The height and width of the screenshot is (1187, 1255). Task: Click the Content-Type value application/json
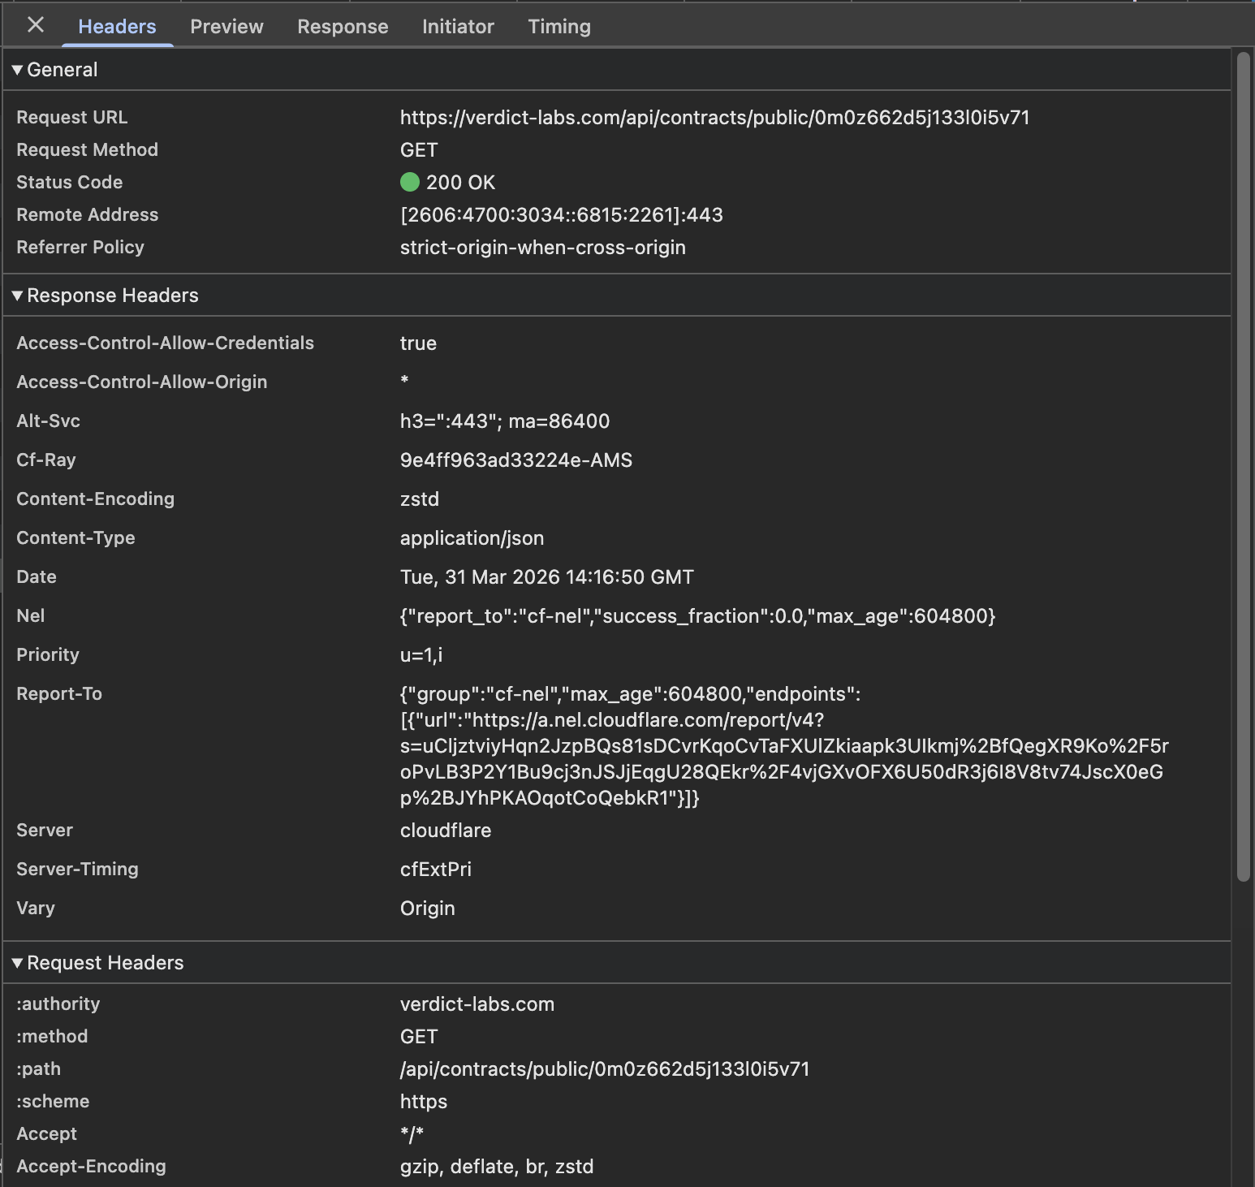coord(472,537)
